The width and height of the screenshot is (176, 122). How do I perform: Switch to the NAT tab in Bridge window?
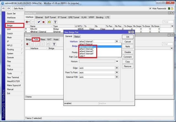[49, 39]
